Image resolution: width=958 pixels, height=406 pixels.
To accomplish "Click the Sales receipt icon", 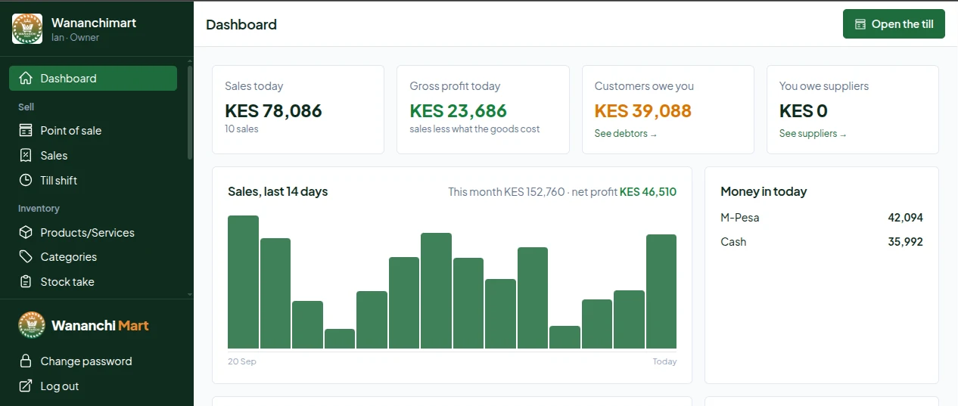I will (26, 155).
